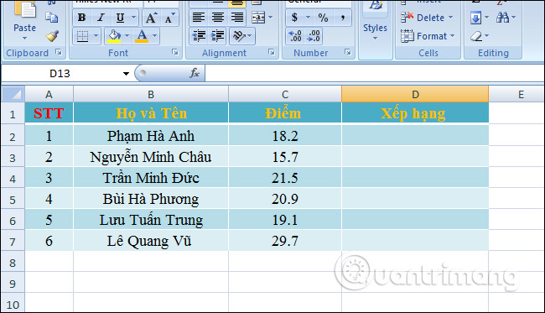
Task: Open the Paste options dropdown arrow
Action: point(24,38)
